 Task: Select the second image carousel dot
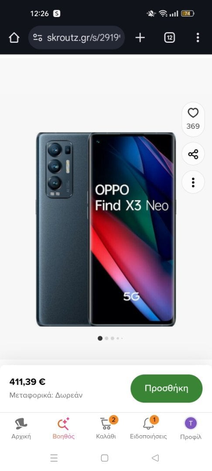click(106, 338)
